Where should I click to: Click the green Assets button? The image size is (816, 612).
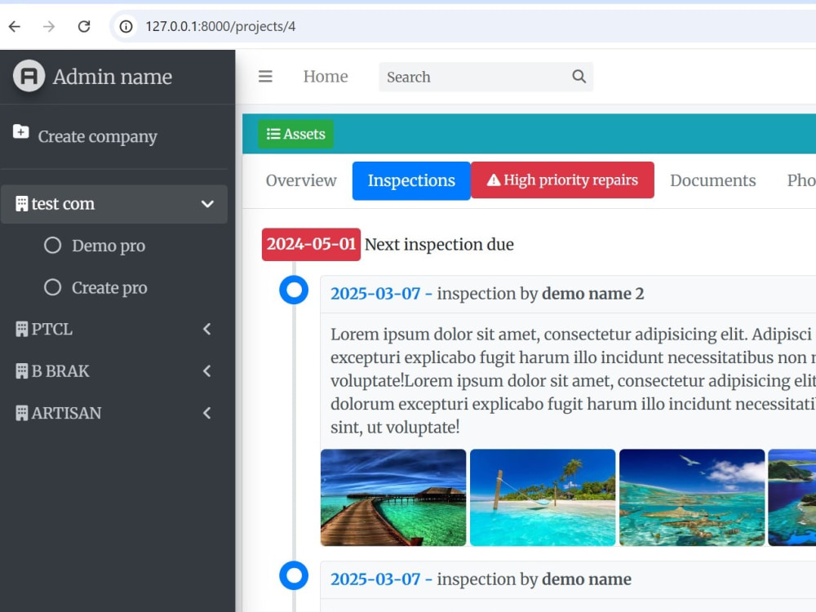pyautogui.click(x=295, y=135)
